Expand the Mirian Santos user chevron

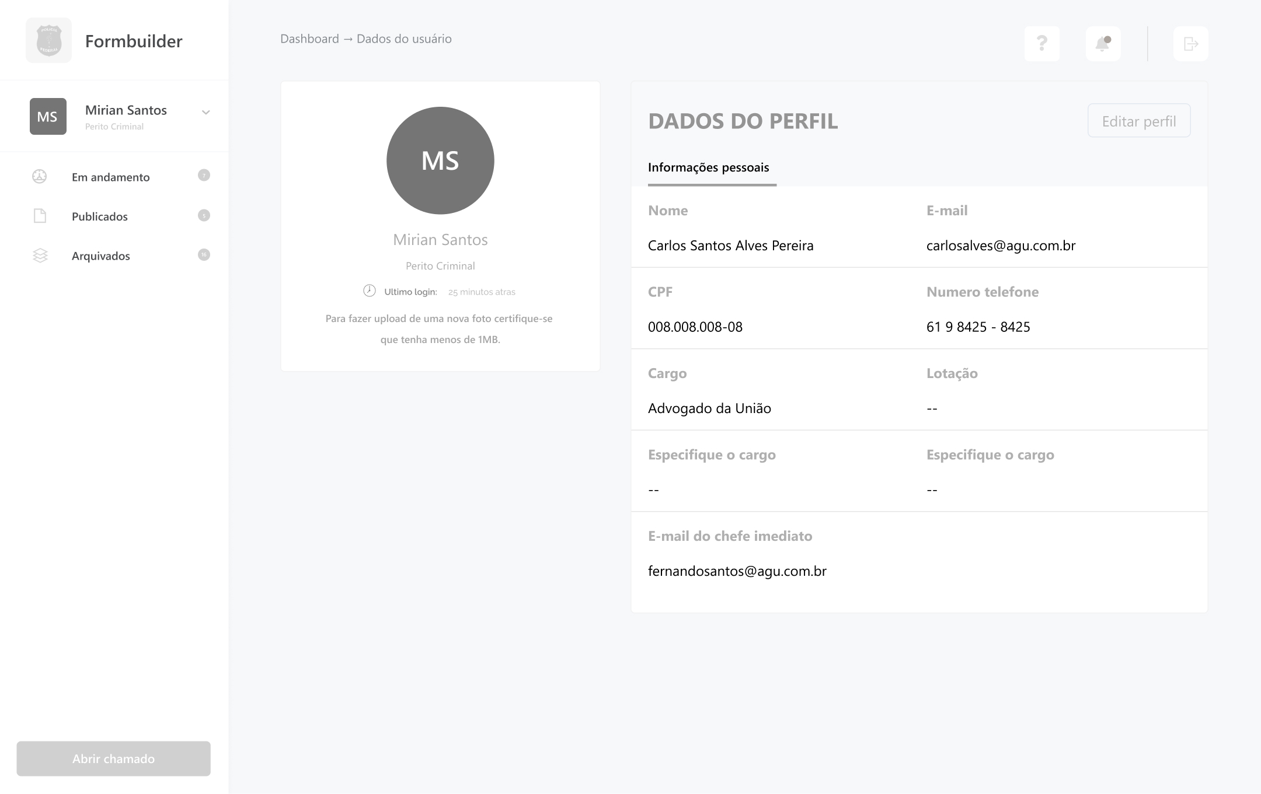205,112
